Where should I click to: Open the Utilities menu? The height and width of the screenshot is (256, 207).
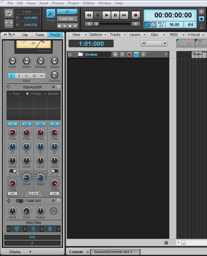[x=88, y=3]
